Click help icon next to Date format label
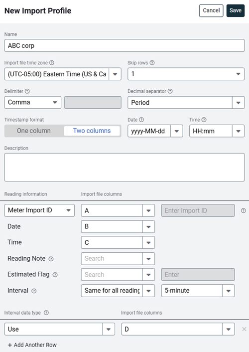Viewport: 249px width, 352px height. (x=141, y=120)
